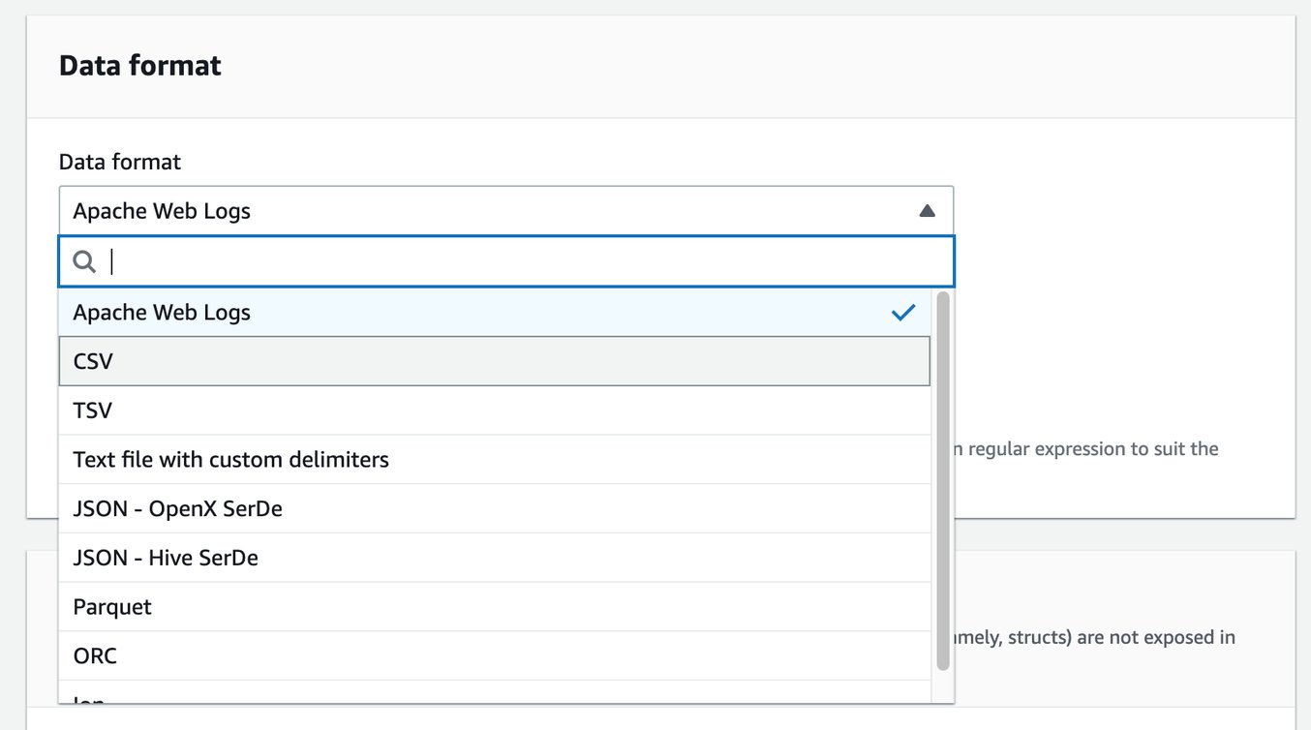Collapse the Data format dropdown using the arrow
This screenshot has height=730, width=1311.
point(927,211)
